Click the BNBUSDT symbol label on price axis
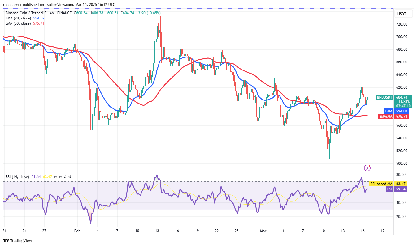 384,97
